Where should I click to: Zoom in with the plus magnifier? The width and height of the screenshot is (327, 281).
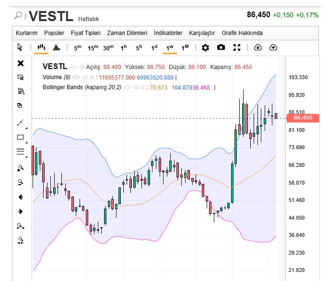(x=21, y=168)
